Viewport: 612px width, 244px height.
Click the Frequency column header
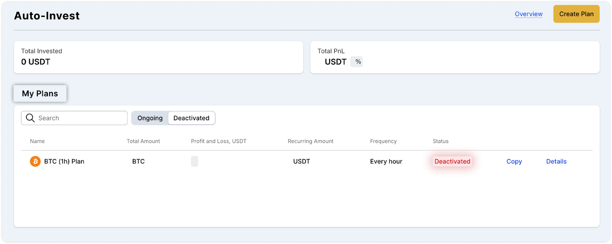click(383, 141)
